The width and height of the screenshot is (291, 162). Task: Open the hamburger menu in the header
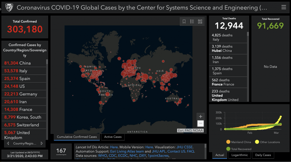click(283, 7)
